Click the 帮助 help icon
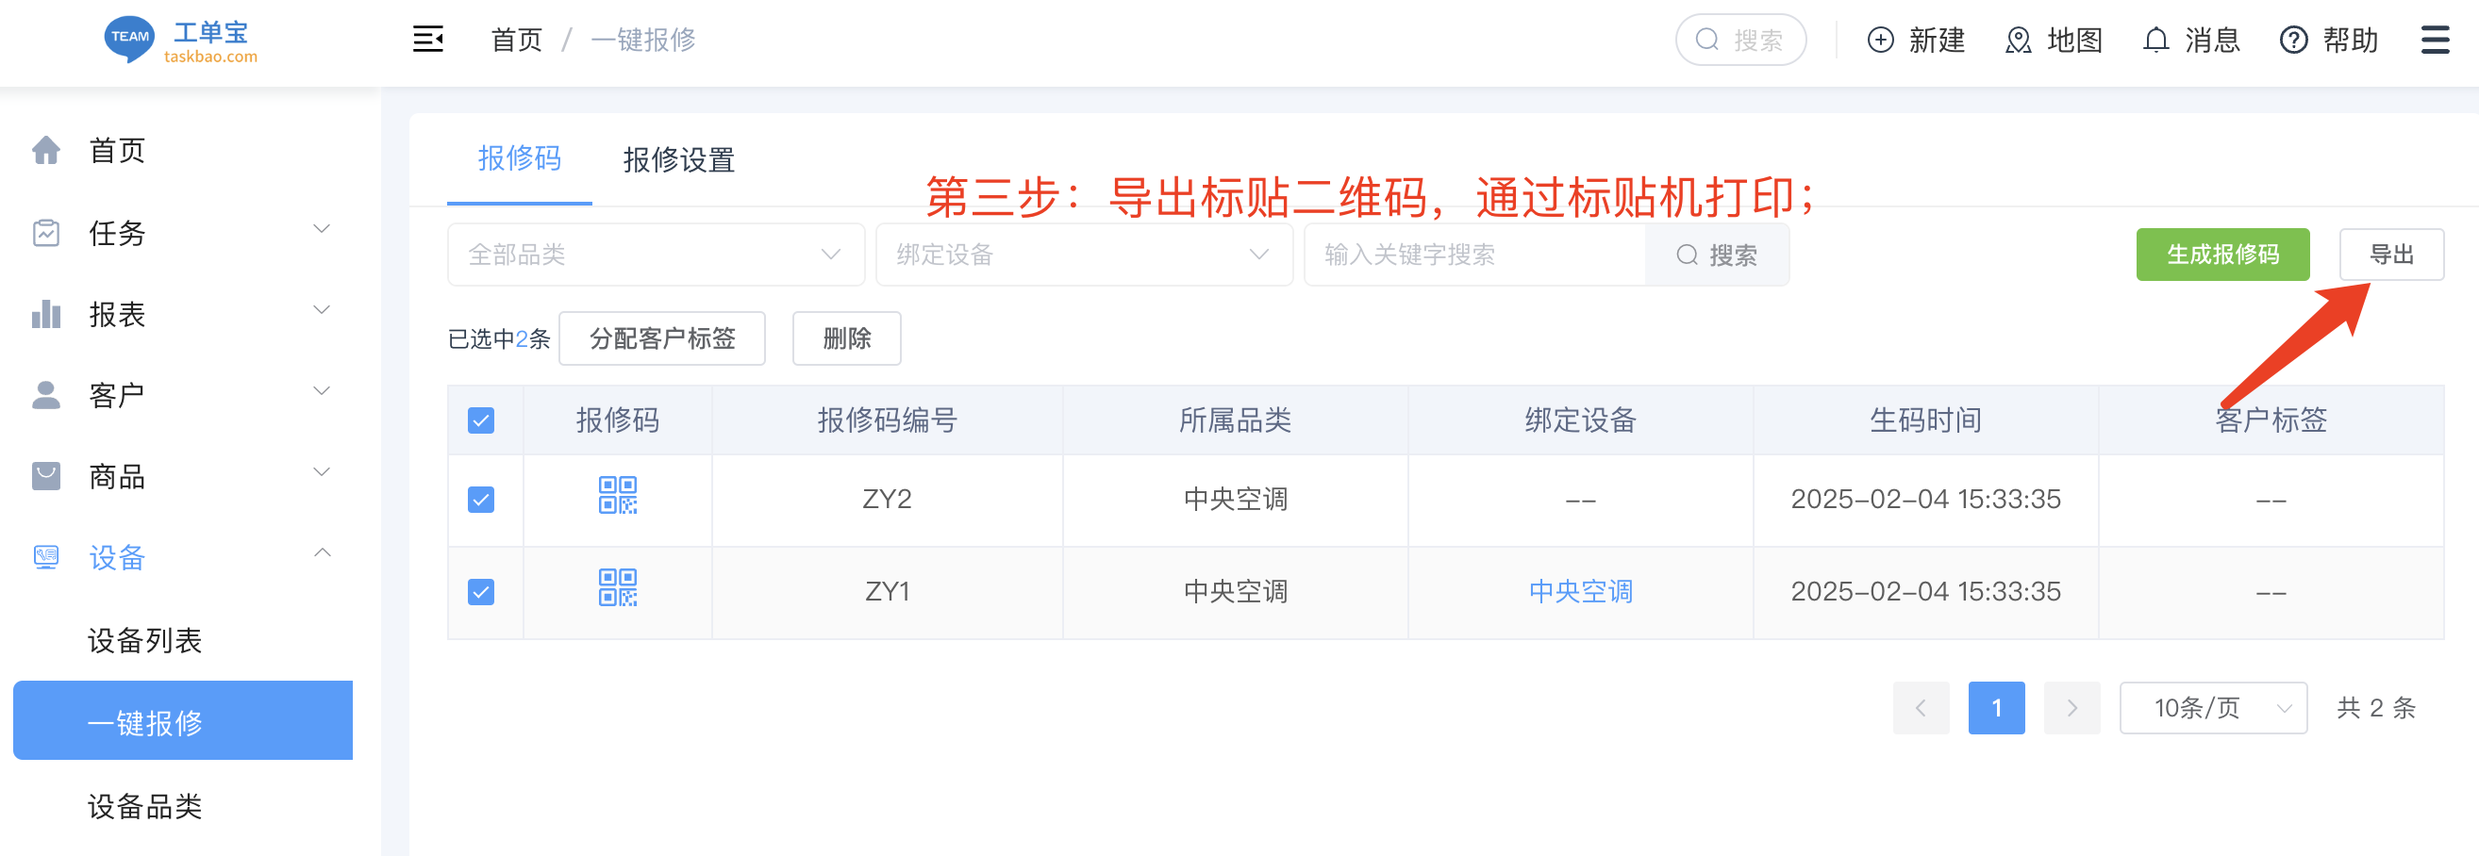Screen dimensions: 2479x856 [2293, 41]
